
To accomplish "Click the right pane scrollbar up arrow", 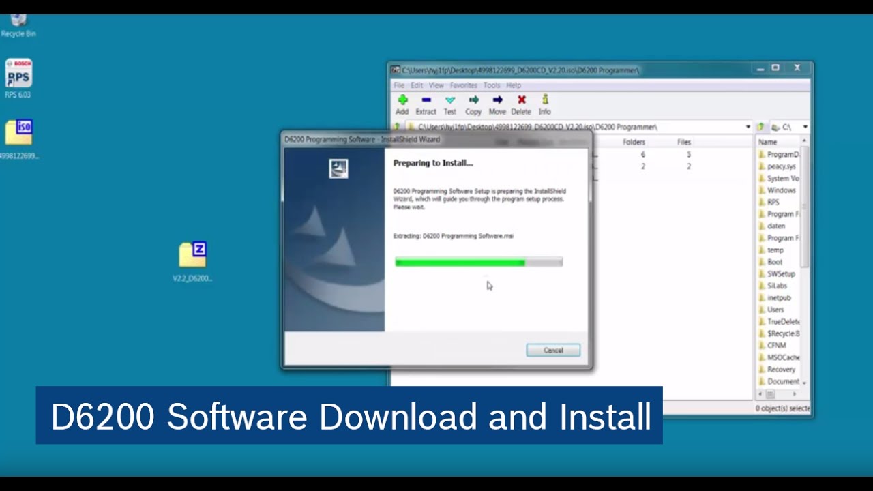I will (805, 141).
